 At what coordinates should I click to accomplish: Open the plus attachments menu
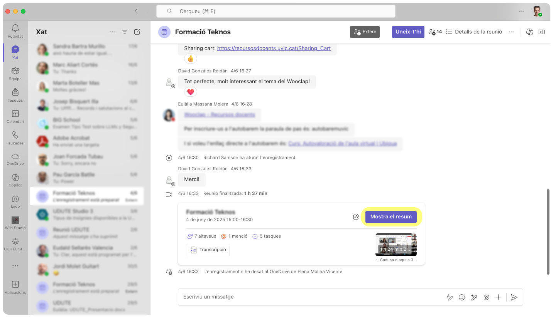click(499, 297)
